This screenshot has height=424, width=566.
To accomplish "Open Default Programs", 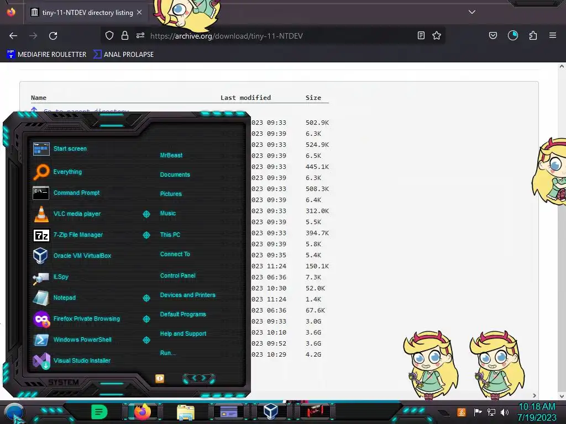I will [183, 314].
